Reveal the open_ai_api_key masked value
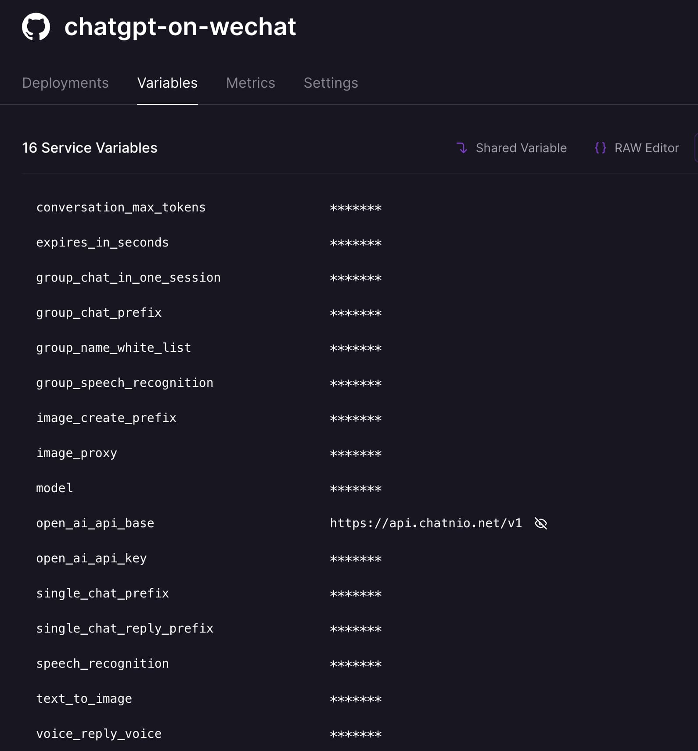Screen dimensions: 698x751 (x=356, y=559)
